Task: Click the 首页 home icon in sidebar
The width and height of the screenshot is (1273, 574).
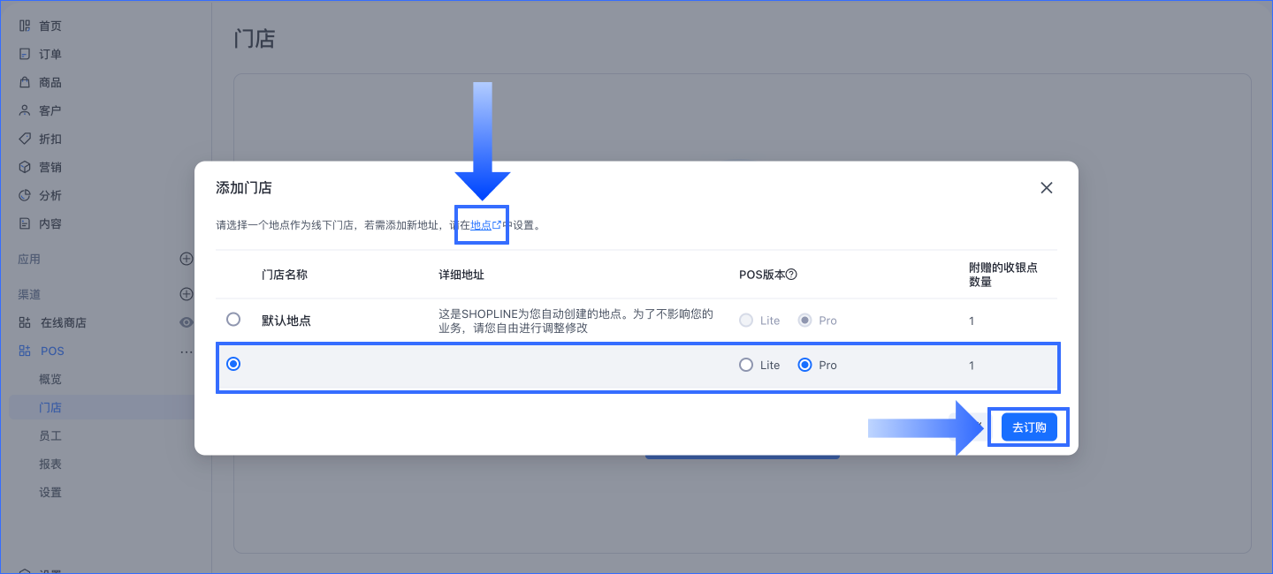Action: (x=25, y=26)
